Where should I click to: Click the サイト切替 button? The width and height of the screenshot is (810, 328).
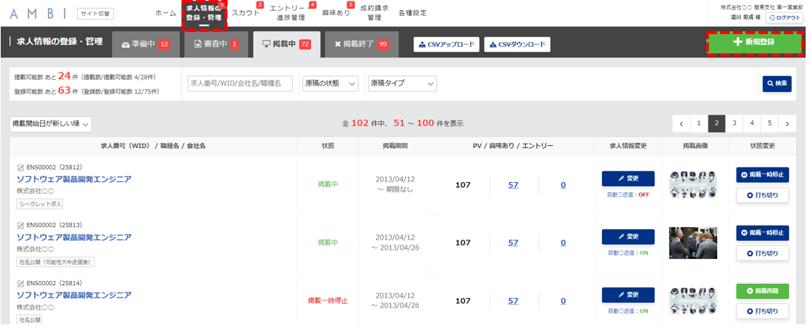[x=95, y=14]
